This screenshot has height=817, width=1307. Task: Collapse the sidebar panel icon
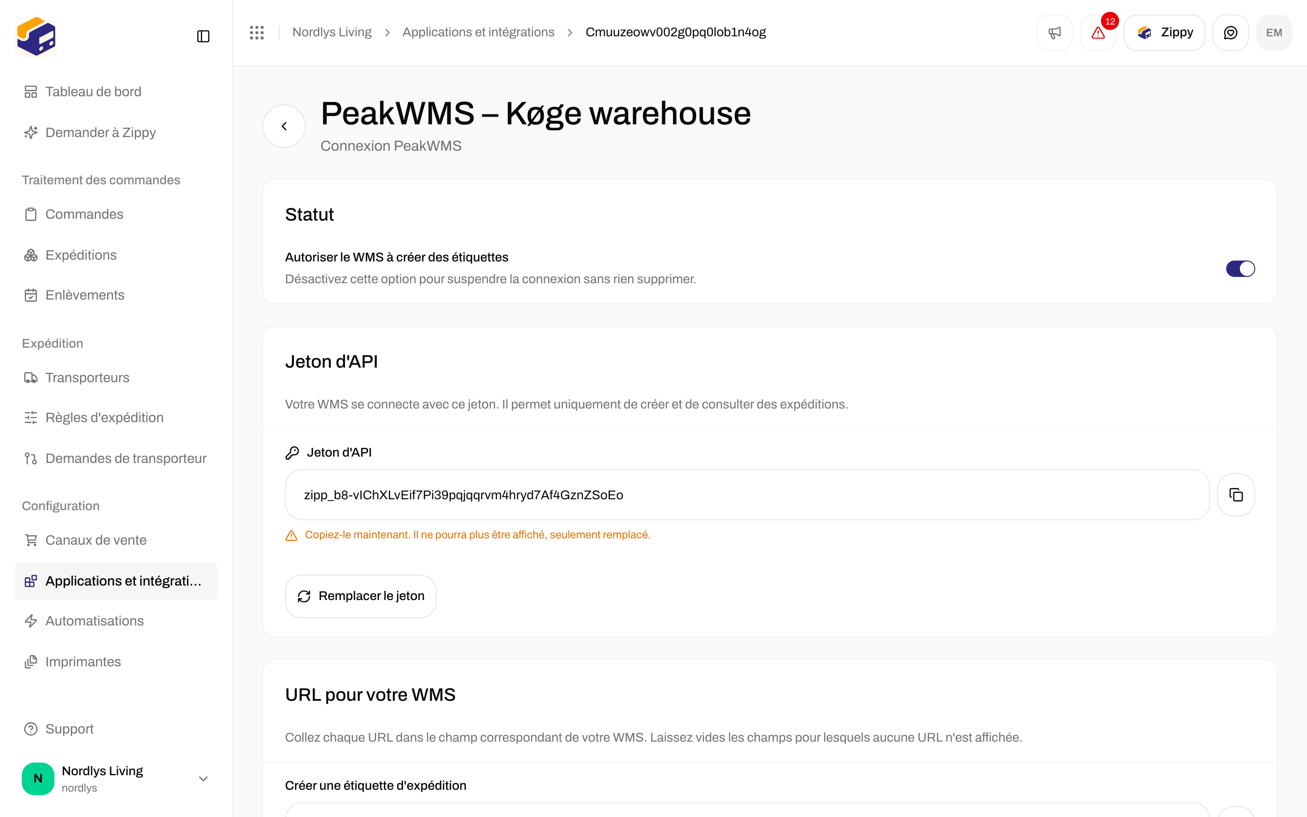point(203,36)
